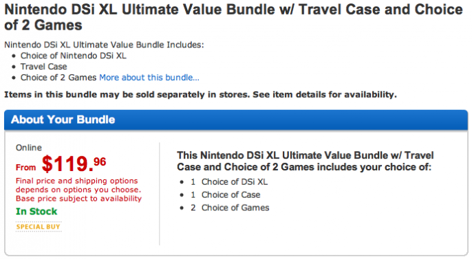Click Choice of DSi XL item

click(235, 182)
